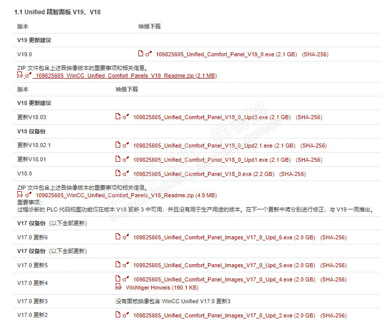Click PDF icon beside Wichtiger Hinweis
Viewport: 381px width, 322px height.
point(118,287)
